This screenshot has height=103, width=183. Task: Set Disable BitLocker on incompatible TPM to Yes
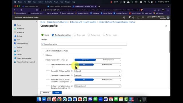(x=84, y=80)
